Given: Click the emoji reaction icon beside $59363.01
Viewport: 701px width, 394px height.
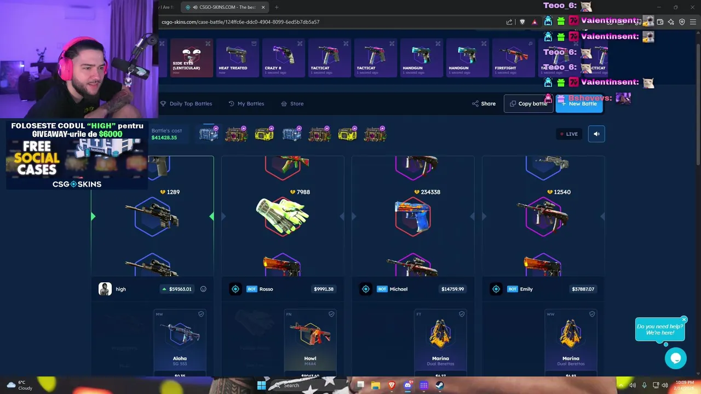Looking at the screenshot, I should click(x=203, y=289).
